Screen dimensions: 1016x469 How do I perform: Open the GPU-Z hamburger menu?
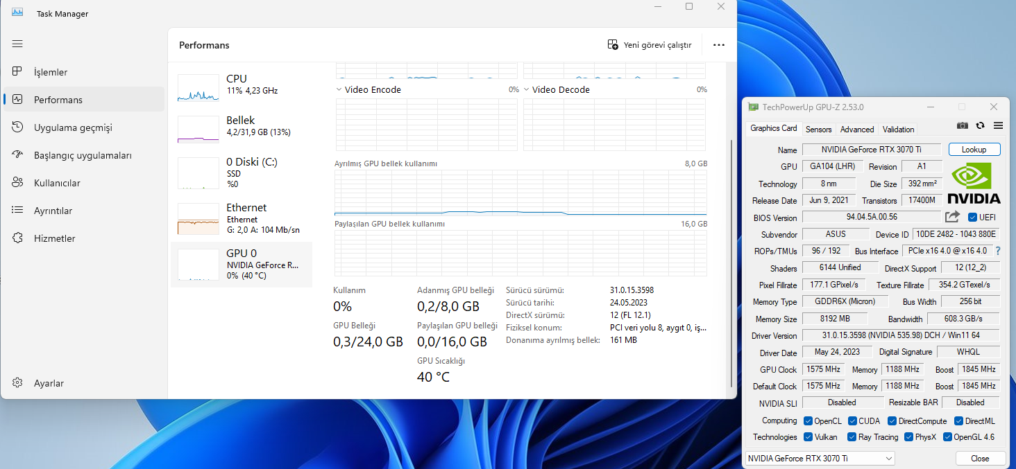(x=998, y=125)
